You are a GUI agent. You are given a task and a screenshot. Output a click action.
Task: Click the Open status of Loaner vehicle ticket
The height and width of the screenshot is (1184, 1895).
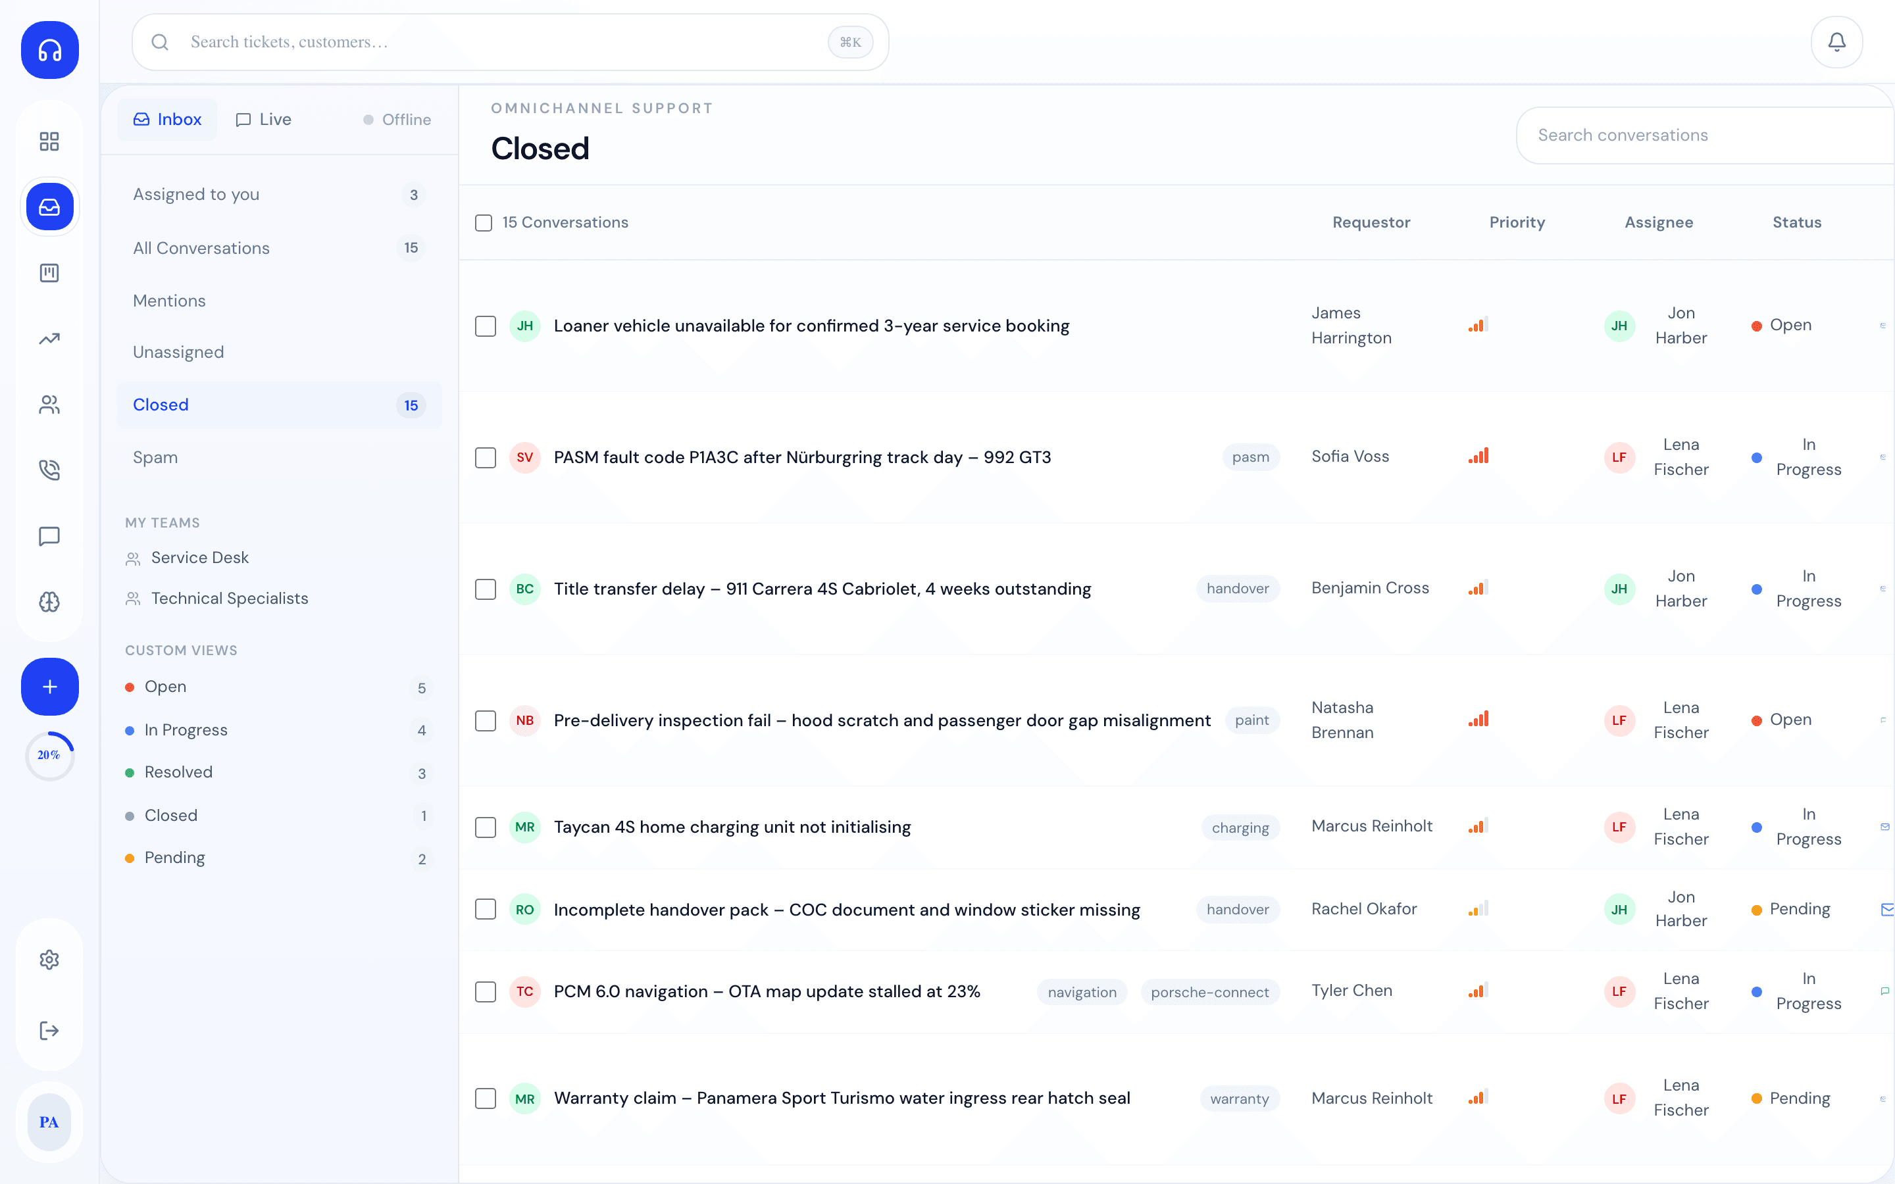[x=1781, y=325]
